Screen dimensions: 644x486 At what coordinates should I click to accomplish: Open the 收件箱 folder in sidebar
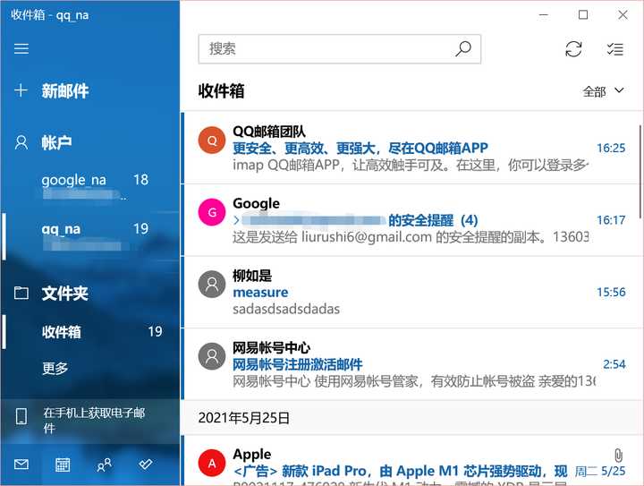[x=89, y=331]
